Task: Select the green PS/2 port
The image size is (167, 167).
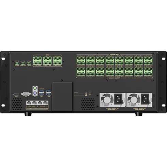Action: (35, 88)
